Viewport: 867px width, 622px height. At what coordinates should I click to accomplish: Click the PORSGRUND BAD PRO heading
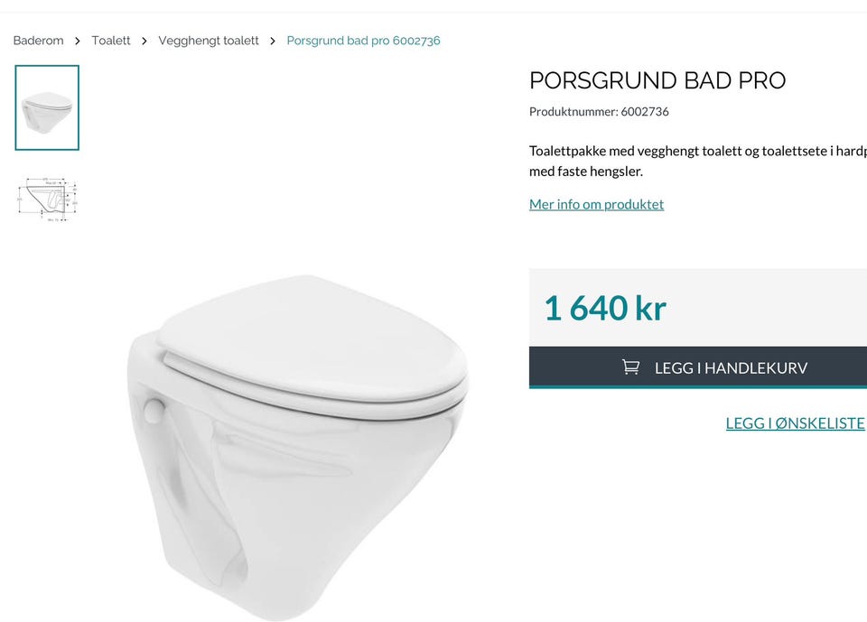click(657, 80)
